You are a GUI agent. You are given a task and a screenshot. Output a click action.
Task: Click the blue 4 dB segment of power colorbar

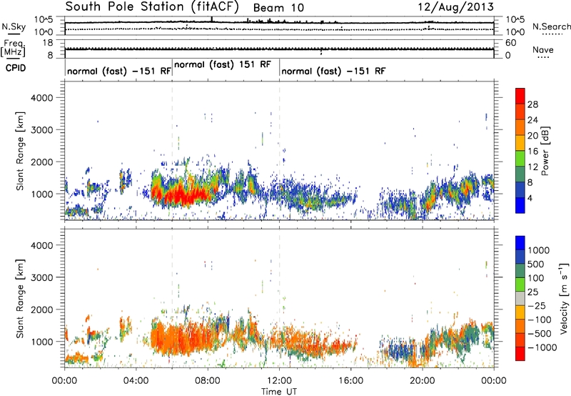click(x=520, y=205)
